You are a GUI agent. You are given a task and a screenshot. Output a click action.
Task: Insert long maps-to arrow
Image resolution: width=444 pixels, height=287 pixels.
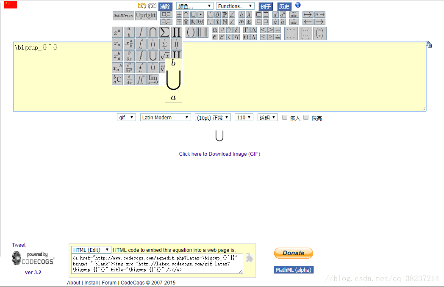[308, 14]
